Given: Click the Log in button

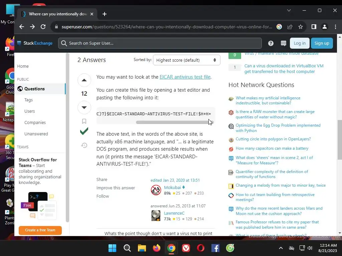Looking at the screenshot, I should [300, 43].
